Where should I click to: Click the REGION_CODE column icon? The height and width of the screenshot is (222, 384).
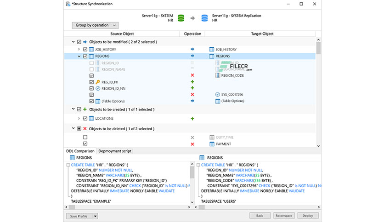click(217, 75)
